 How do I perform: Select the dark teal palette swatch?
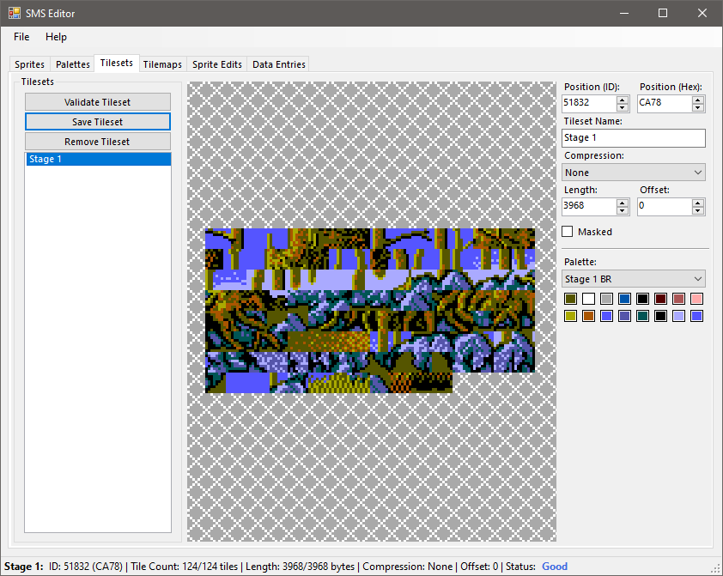643,316
